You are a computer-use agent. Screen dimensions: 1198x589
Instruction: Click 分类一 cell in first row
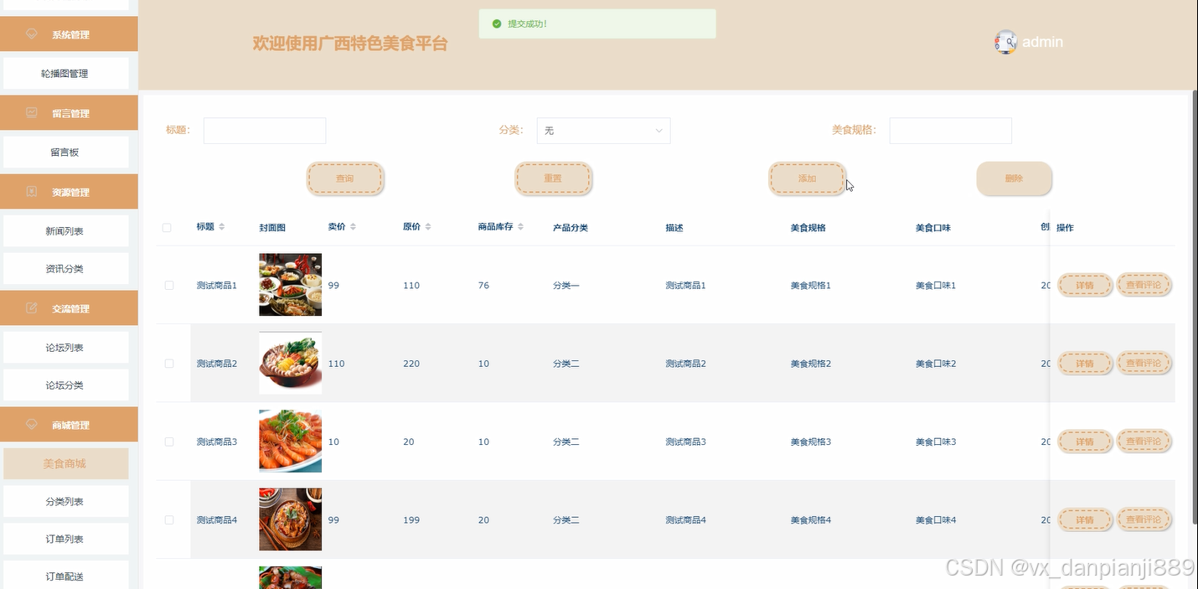[x=566, y=286]
